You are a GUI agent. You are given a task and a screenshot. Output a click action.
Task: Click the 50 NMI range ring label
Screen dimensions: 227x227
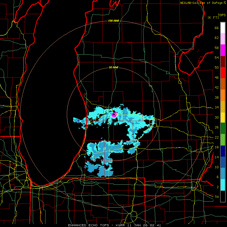[x=114, y=67]
